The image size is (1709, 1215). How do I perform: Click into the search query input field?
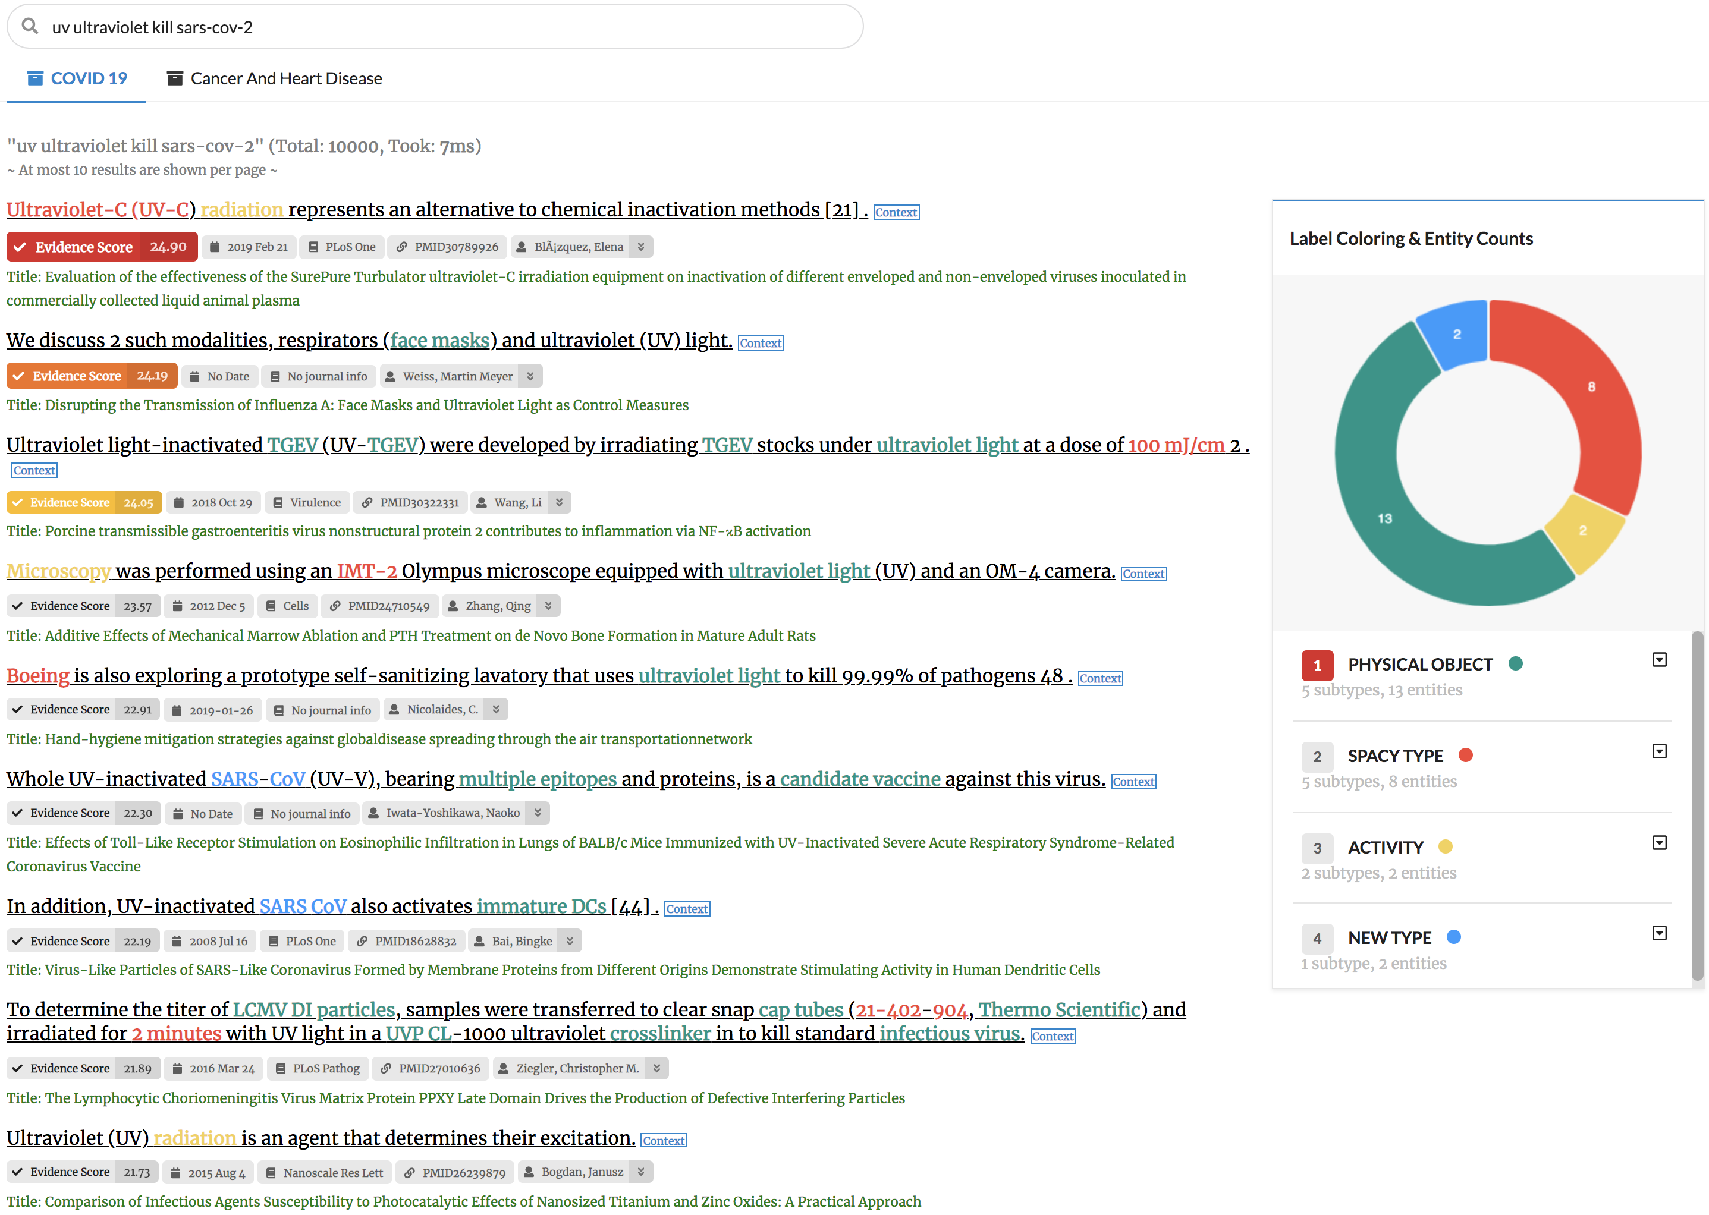coord(449,28)
